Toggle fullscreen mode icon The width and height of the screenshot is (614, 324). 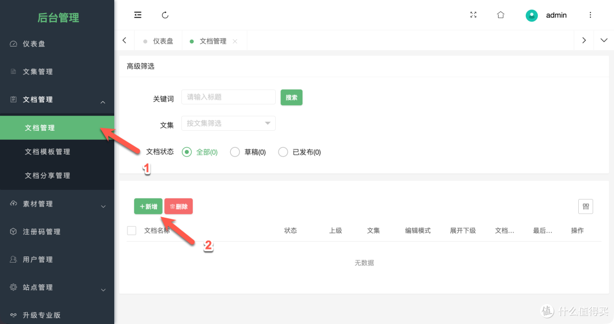click(x=474, y=15)
